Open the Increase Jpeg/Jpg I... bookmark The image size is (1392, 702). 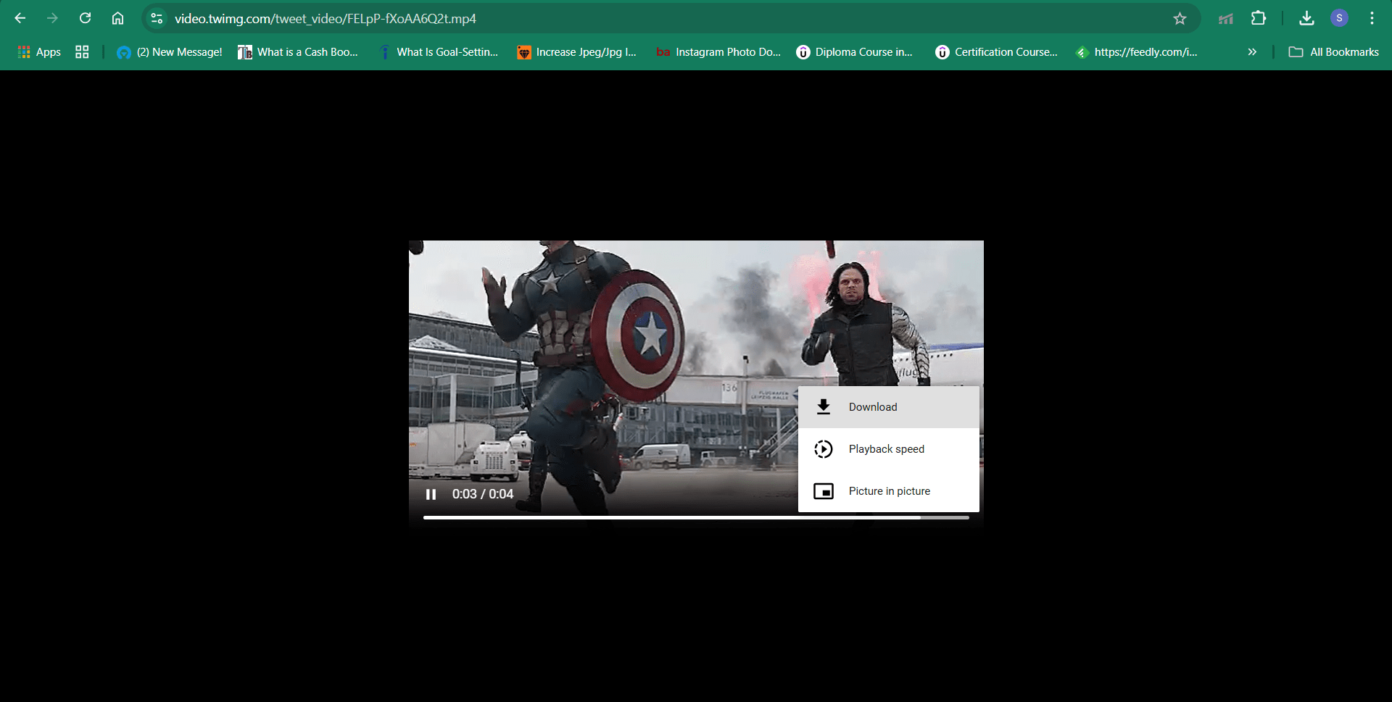click(x=577, y=52)
